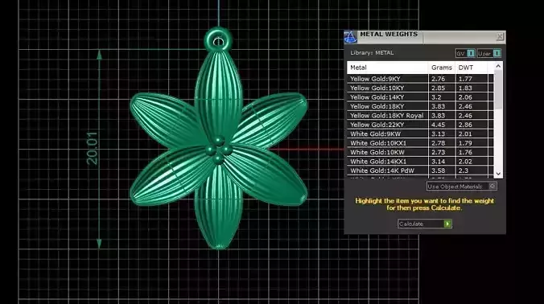Select the White Gold:14K PdW row
This screenshot has width=544, height=304.
click(420, 170)
